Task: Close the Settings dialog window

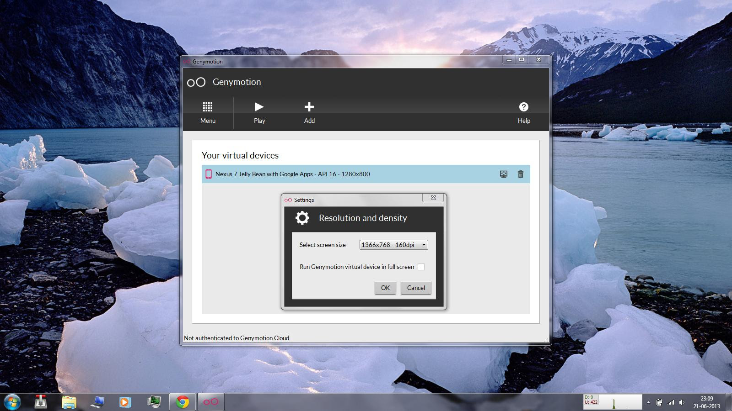Action: 433,198
